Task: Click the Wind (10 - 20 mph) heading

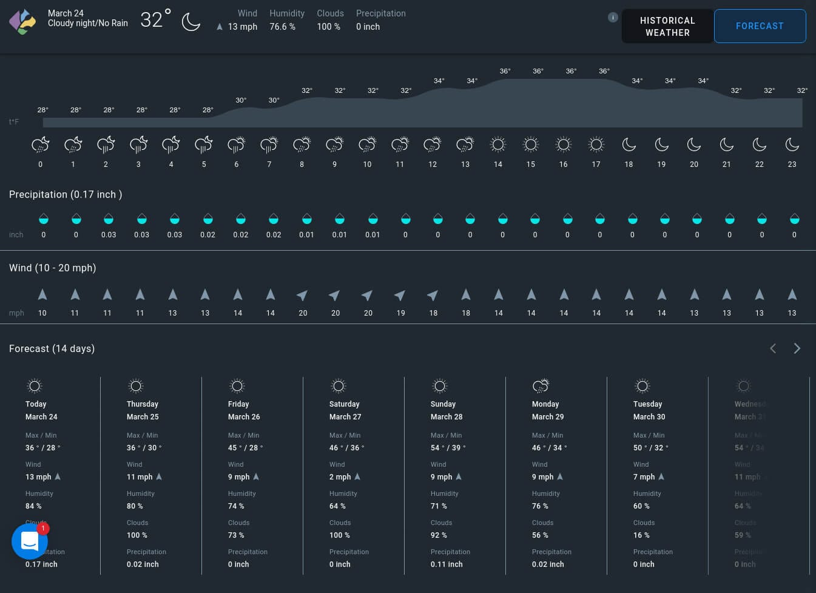Action: [x=53, y=268]
